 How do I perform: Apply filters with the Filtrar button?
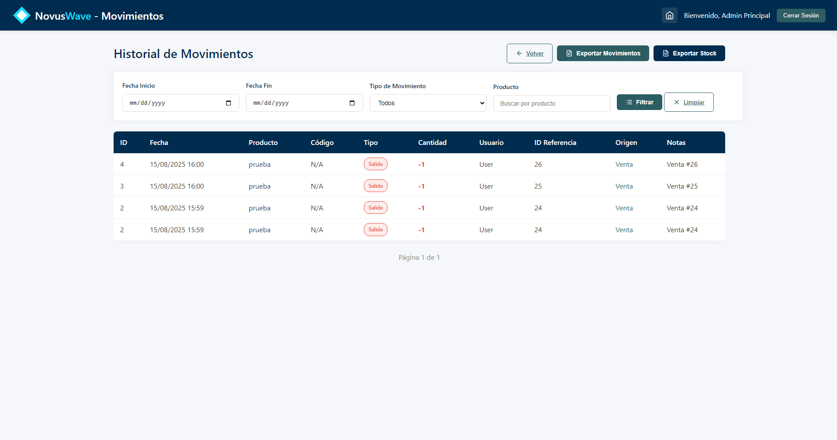(639, 102)
